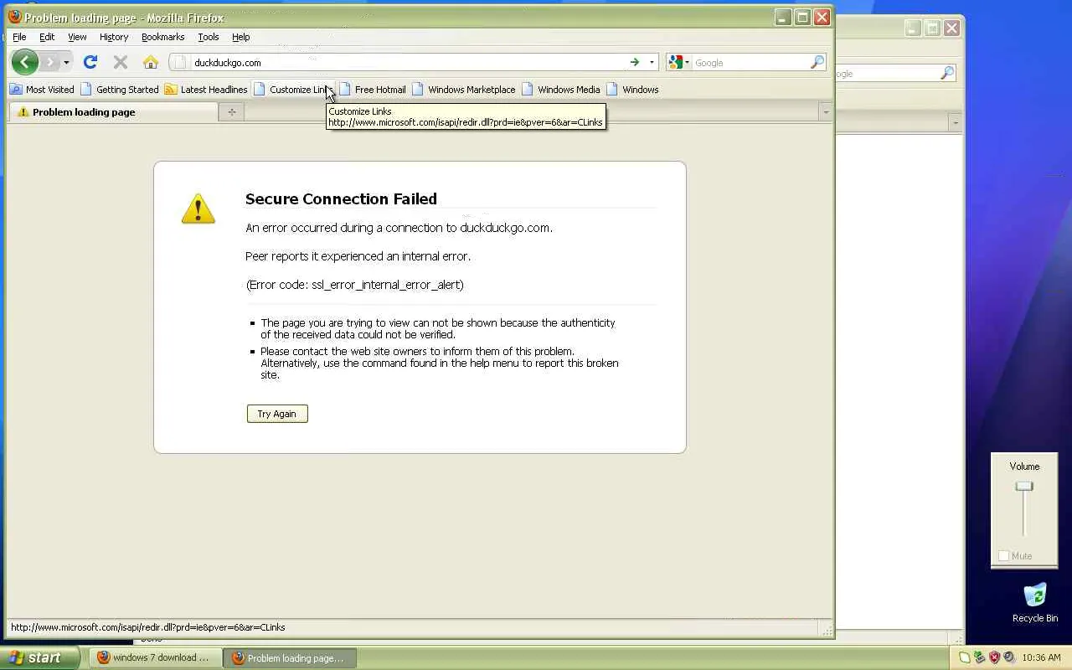Click the search magnifier in background Firefox window

click(947, 74)
